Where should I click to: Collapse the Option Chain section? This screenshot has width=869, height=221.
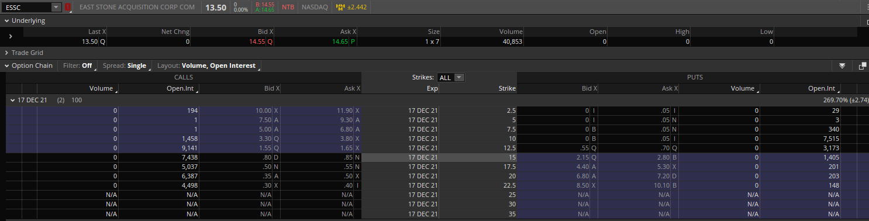pyautogui.click(x=7, y=65)
